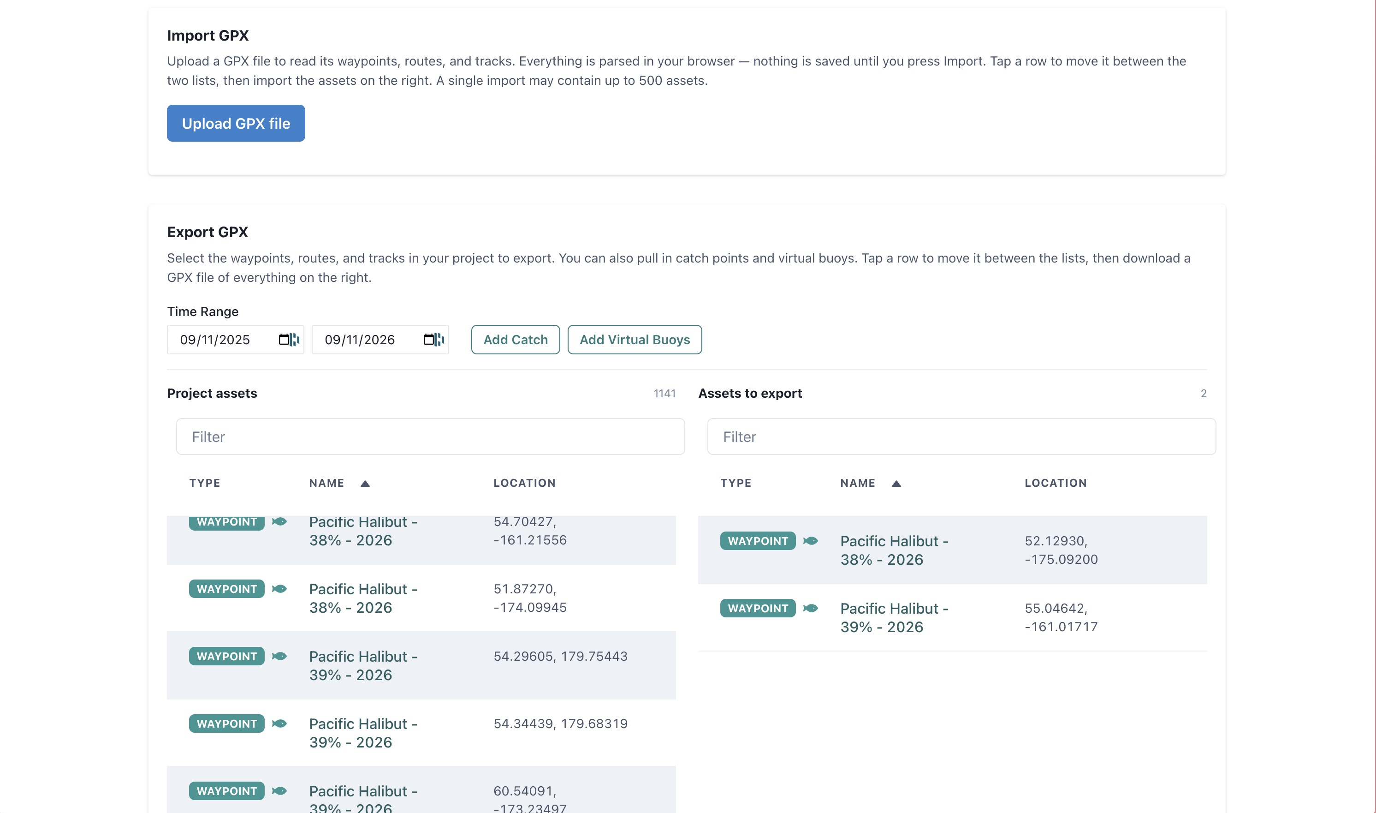
Task: Click the Project assets count 1141
Action: click(x=664, y=394)
